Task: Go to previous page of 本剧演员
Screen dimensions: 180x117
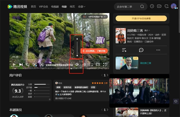Action: pos(102,110)
